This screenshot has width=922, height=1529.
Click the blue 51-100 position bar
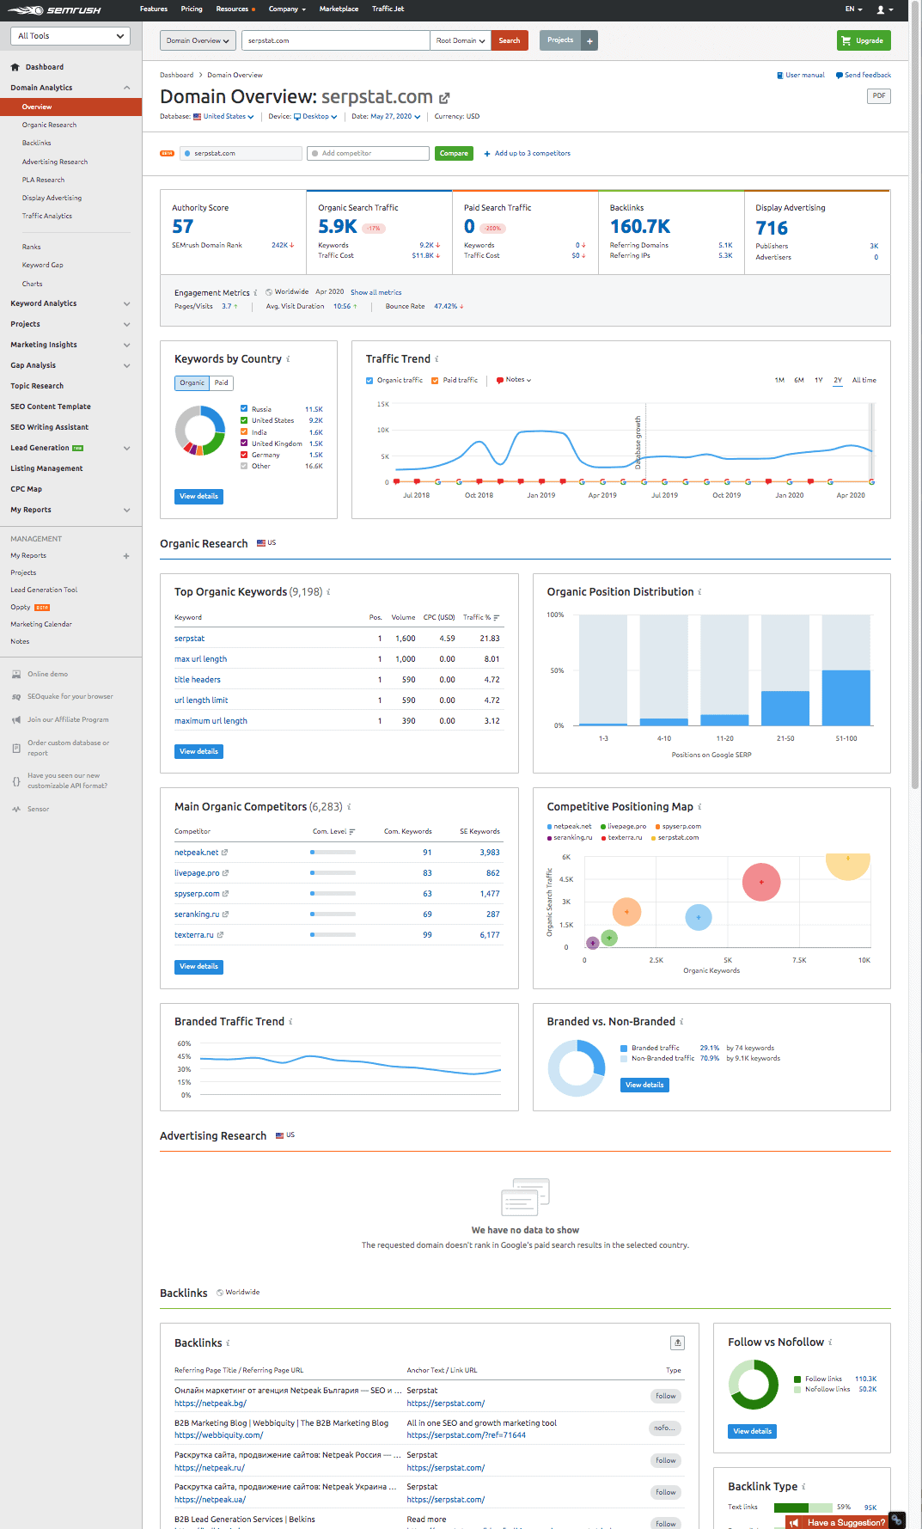point(846,698)
